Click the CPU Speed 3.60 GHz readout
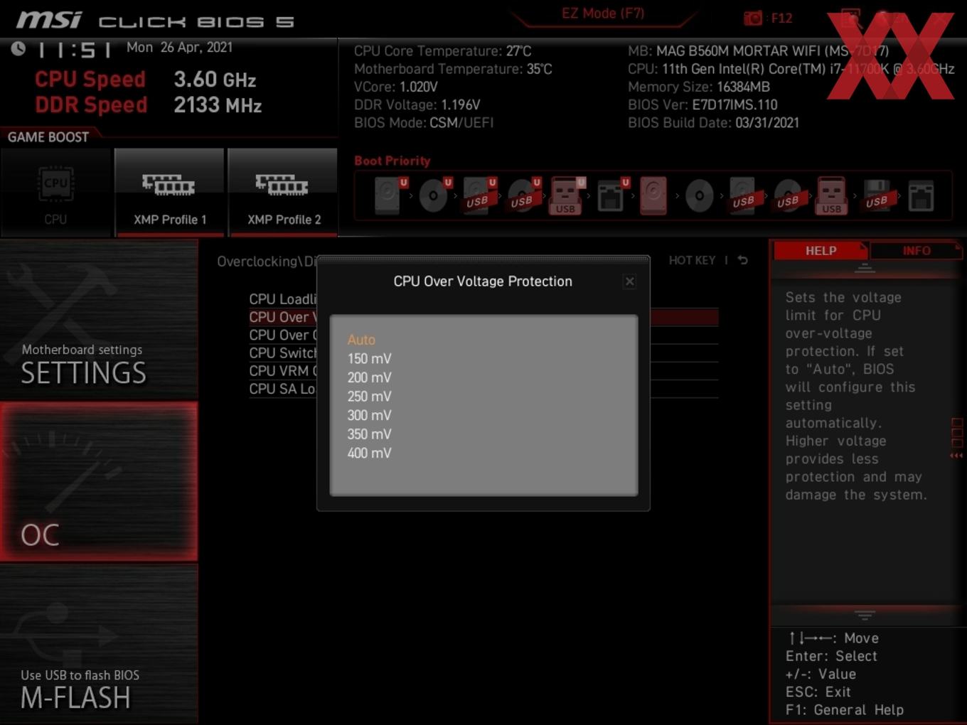The width and height of the screenshot is (967, 725). click(x=146, y=80)
